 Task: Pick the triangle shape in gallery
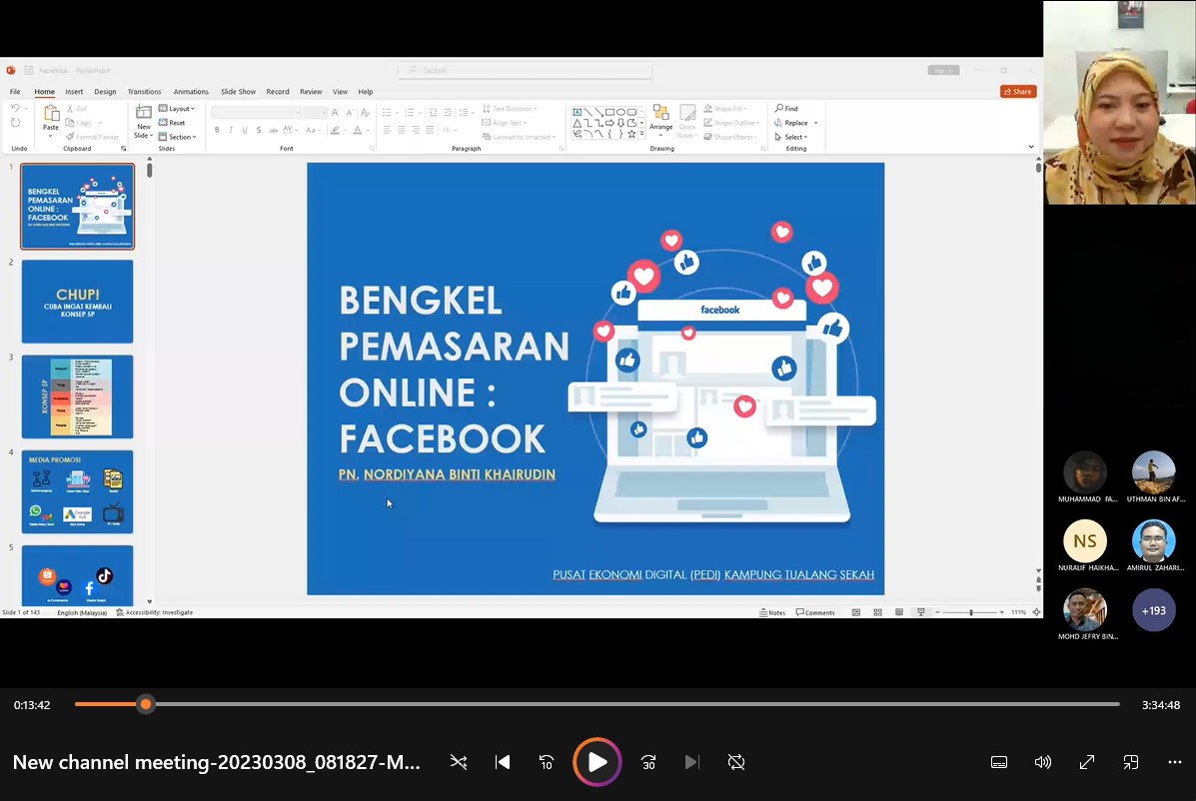click(578, 123)
